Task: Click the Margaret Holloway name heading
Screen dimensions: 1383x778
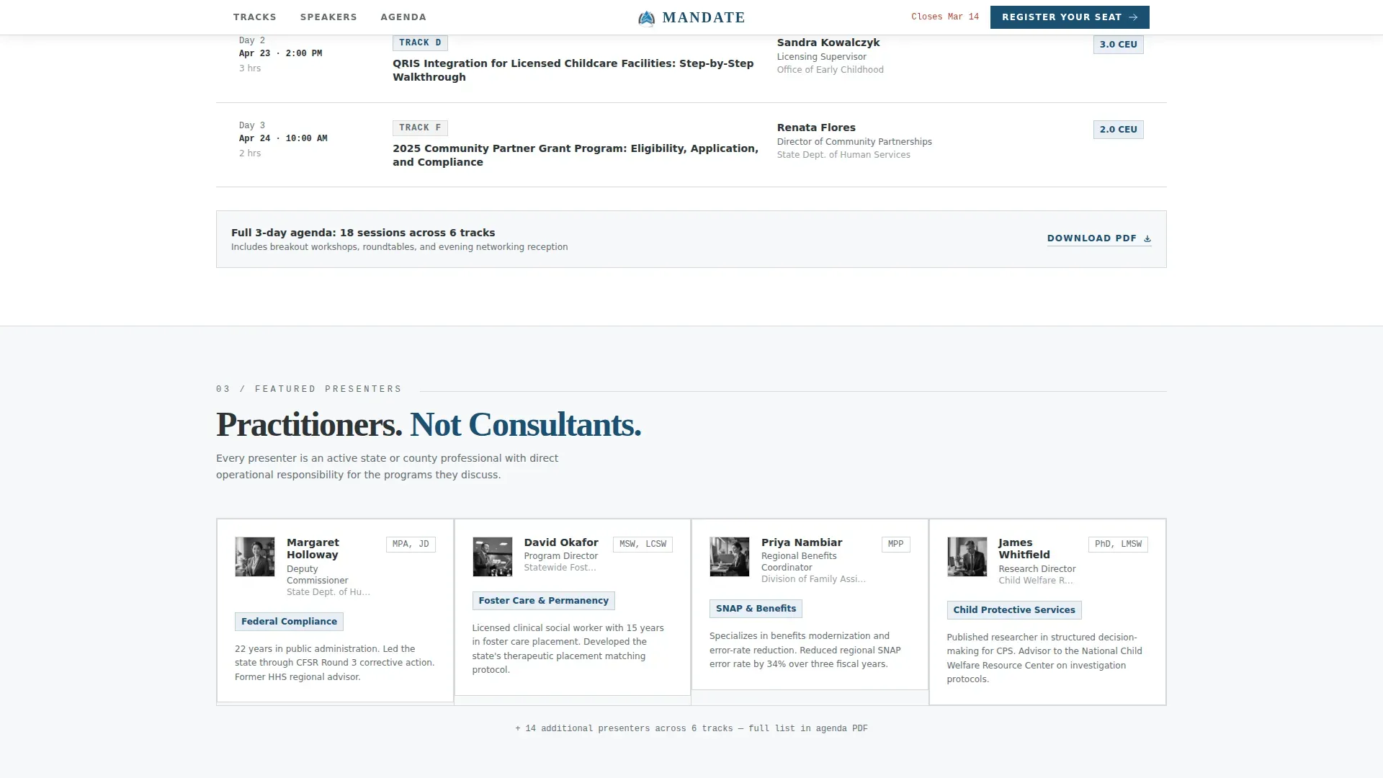Action: point(313,549)
